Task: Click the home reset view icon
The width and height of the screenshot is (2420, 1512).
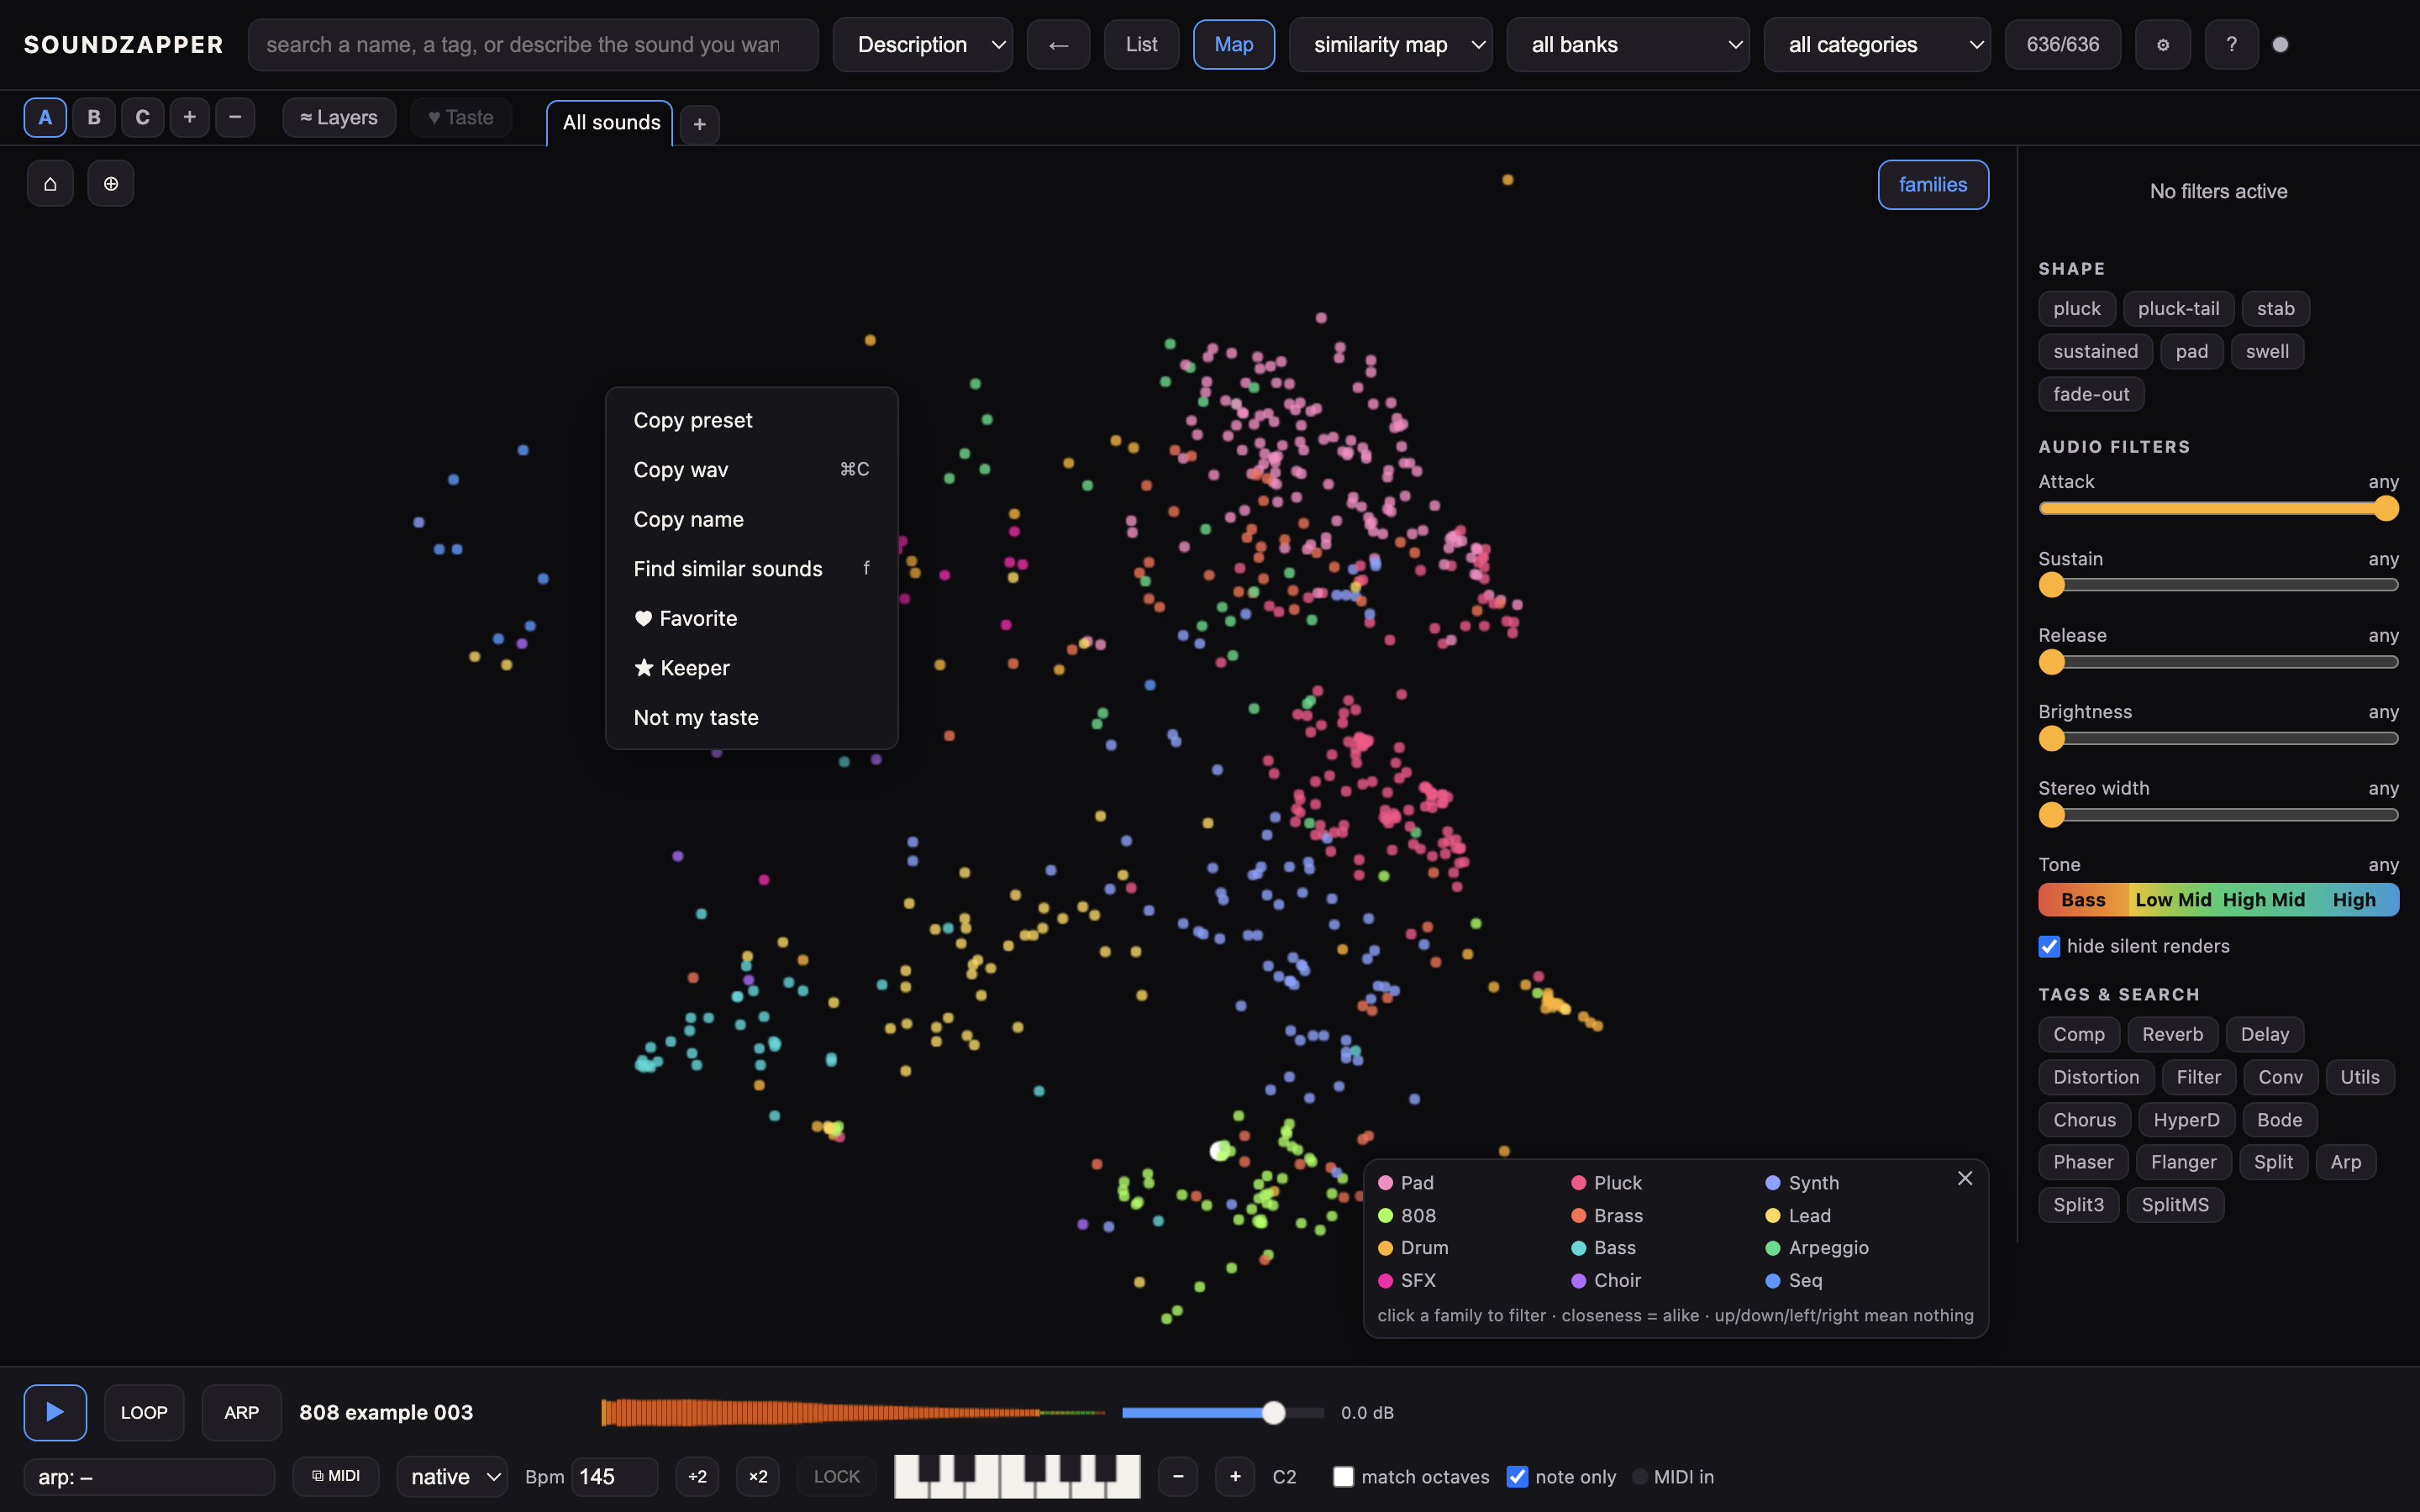Action: click(x=50, y=184)
